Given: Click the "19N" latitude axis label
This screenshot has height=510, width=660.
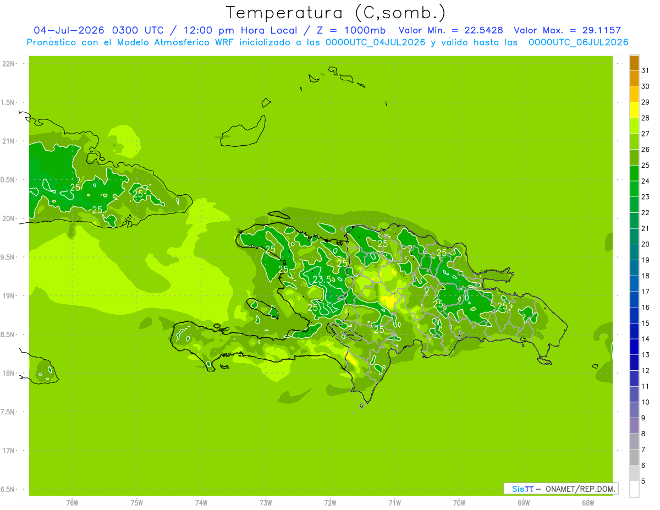Looking at the screenshot, I should click(8, 295).
